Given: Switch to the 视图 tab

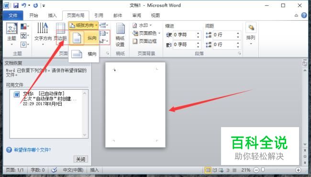Looking at the screenshot, I should click(155, 15).
